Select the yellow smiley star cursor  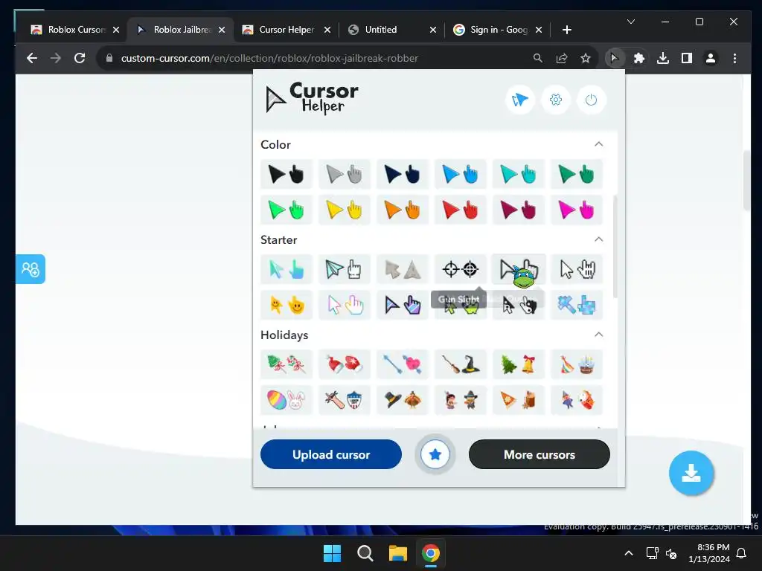point(286,305)
